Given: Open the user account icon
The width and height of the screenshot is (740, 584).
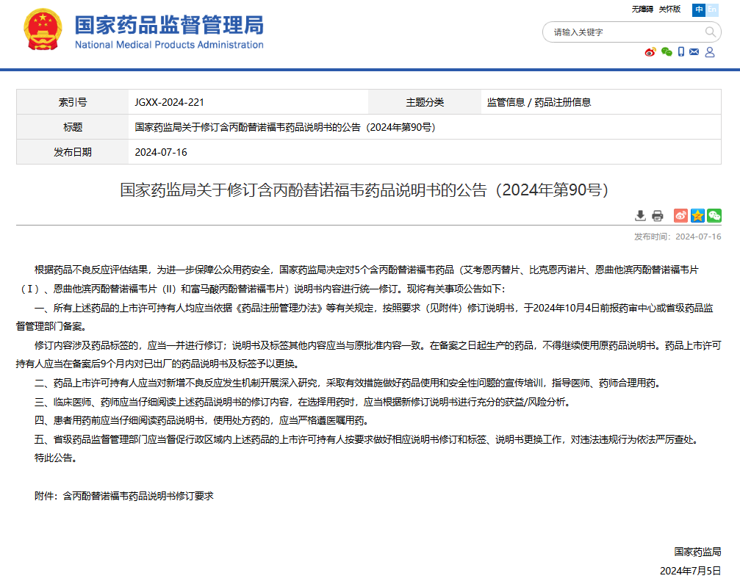Looking at the screenshot, I should tap(710, 52).
